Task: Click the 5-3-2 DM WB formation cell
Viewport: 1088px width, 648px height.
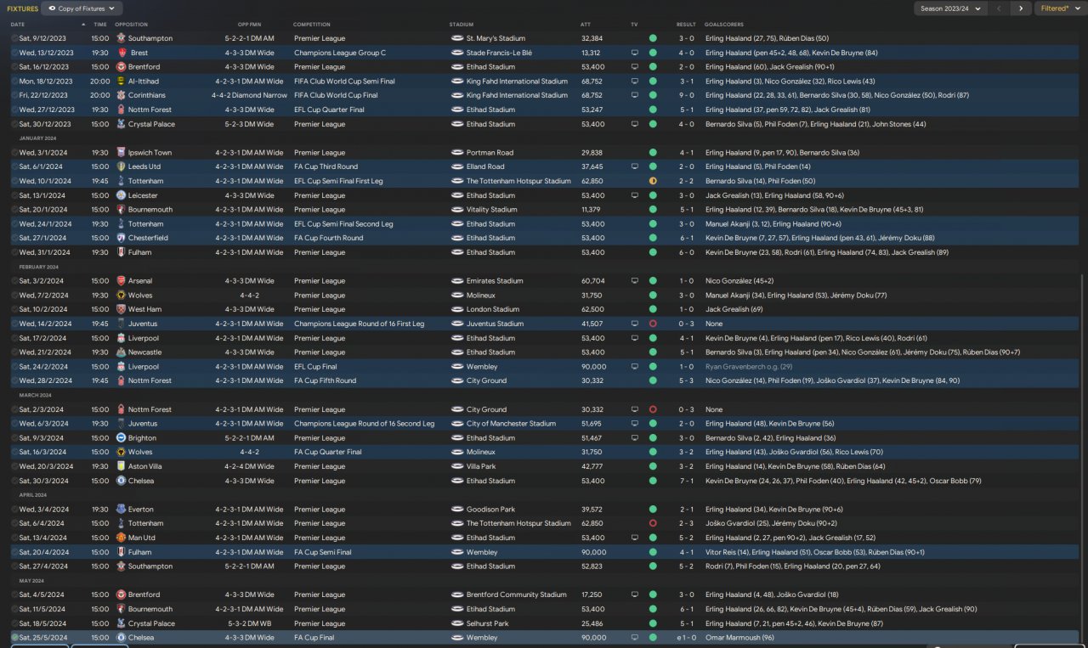Action: [x=250, y=623]
